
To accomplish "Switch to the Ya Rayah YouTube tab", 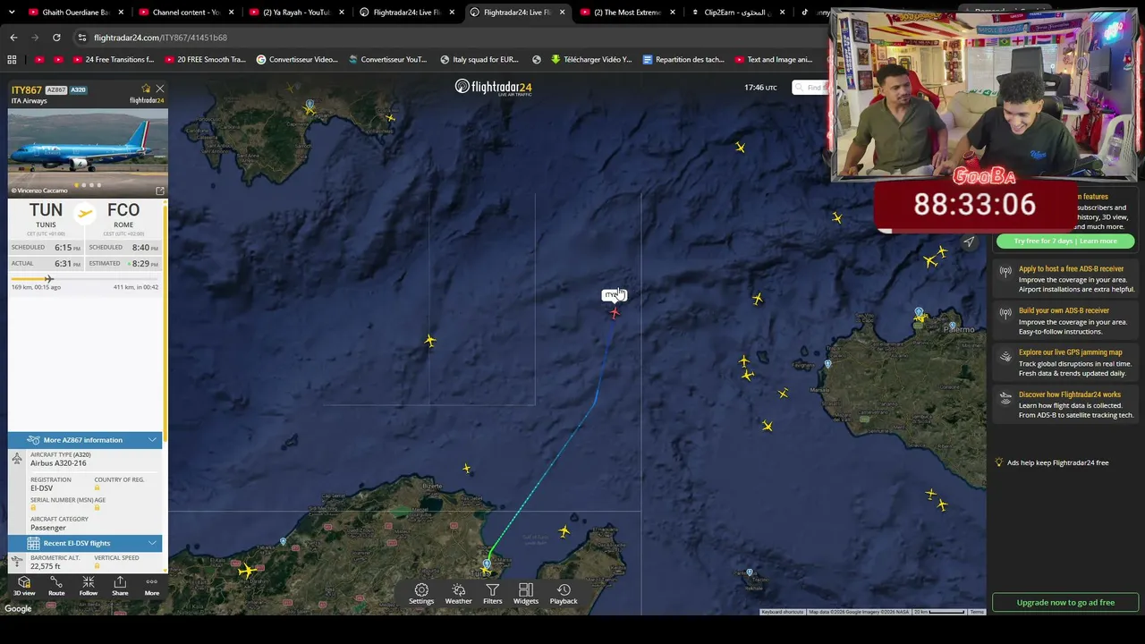I will coord(296,13).
